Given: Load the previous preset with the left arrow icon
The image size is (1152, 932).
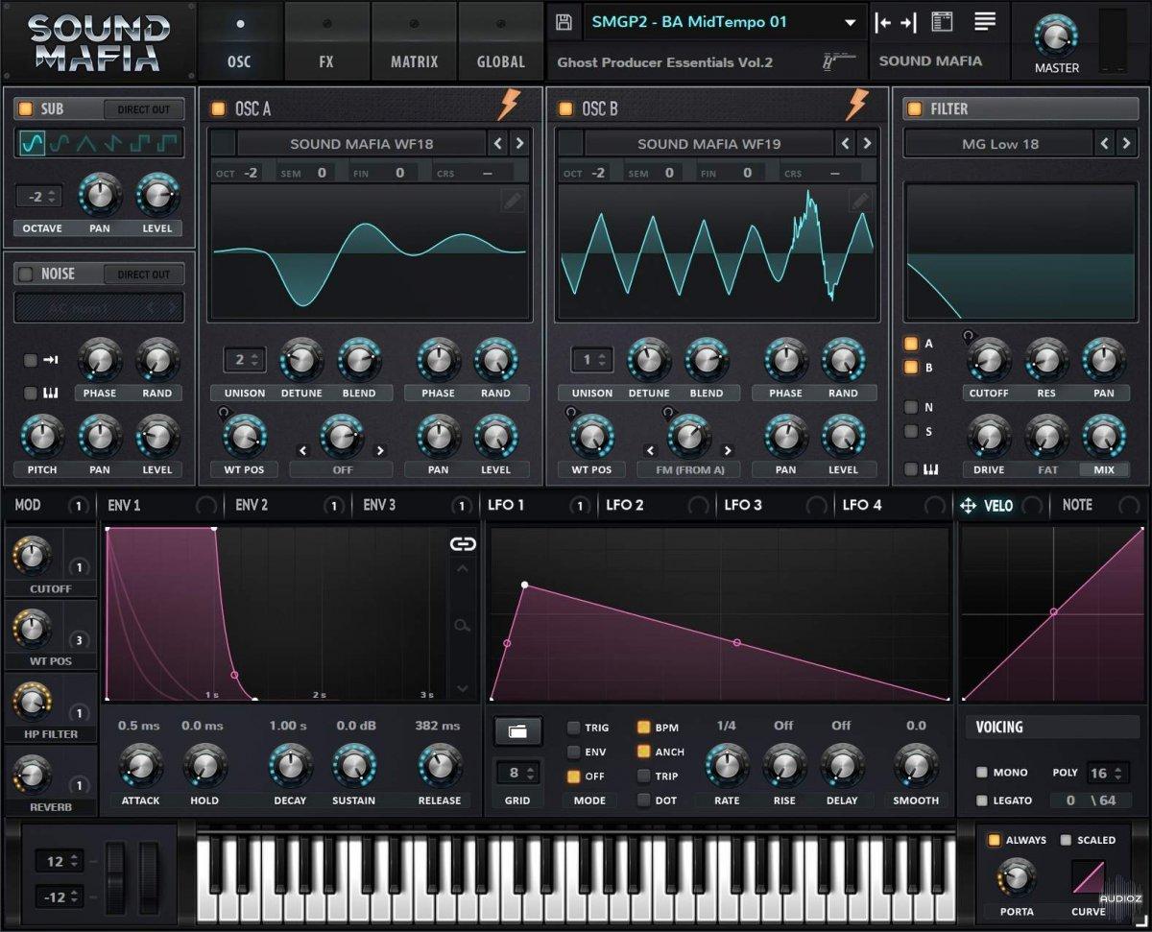Looking at the screenshot, I should click(883, 22).
